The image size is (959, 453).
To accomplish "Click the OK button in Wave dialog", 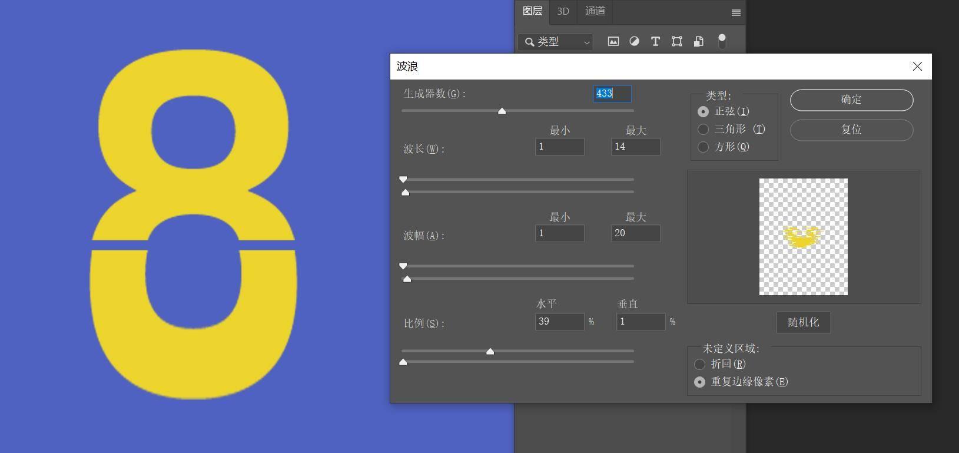I will [851, 100].
